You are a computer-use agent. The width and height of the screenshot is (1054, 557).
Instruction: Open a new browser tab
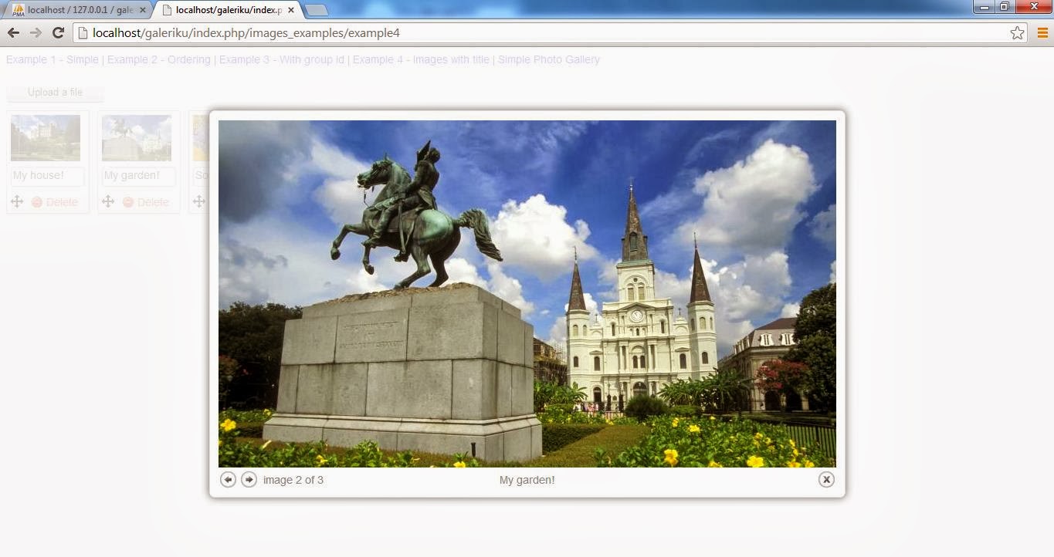coord(317,10)
